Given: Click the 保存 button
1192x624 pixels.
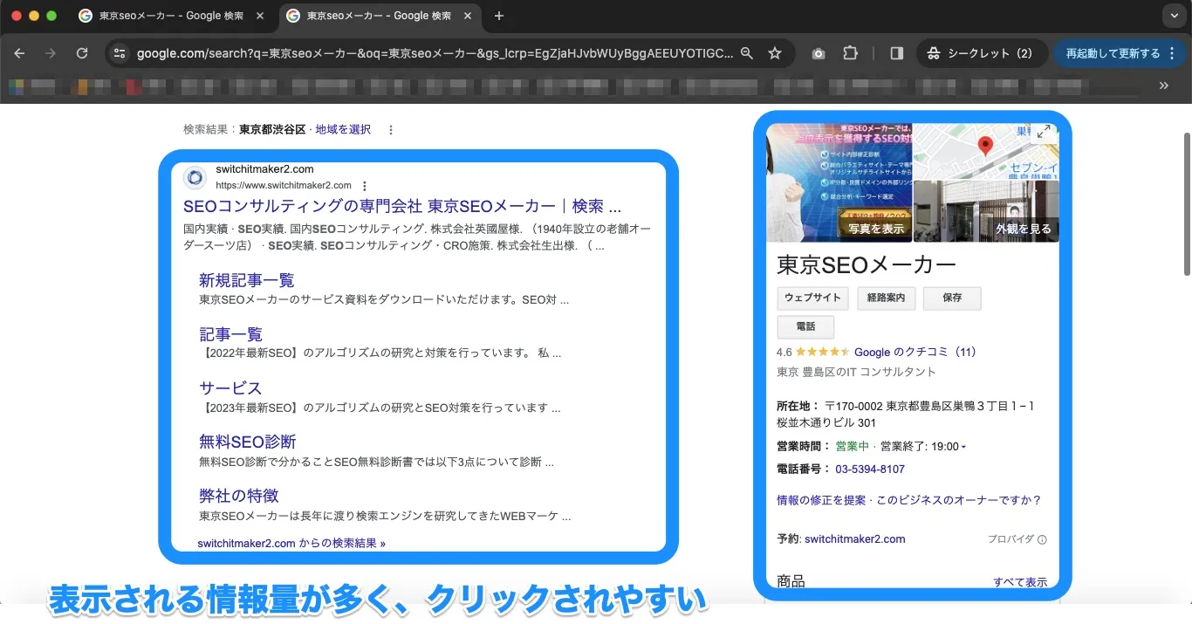Looking at the screenshot, I should point(952,298).
